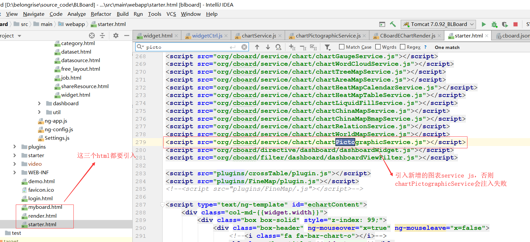Click the src breadcrumb in navigation bar
This screenshot has width=530, height=242.
click(x=21, y=24)
